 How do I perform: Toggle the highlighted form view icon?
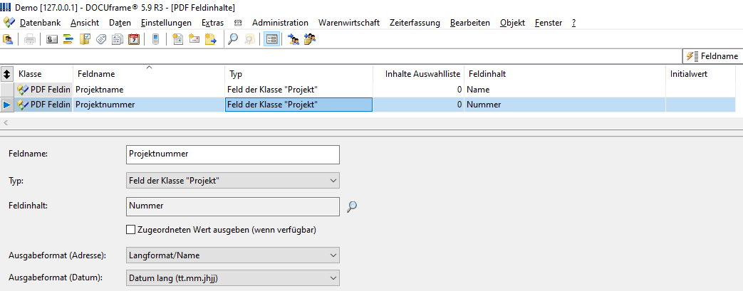(271, 39)
